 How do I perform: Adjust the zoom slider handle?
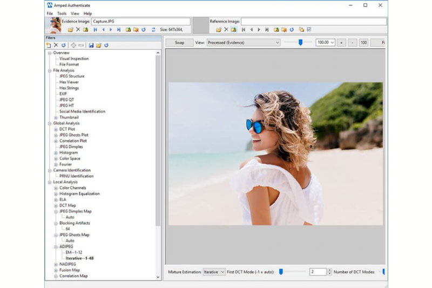pos(301,42)
